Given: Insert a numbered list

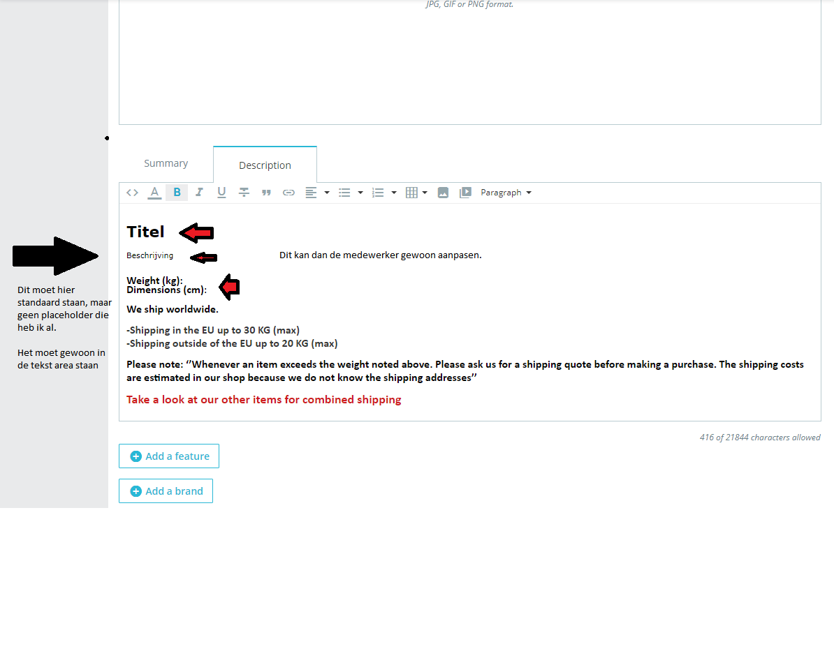Looking at the screenshot, I should 378,193.
